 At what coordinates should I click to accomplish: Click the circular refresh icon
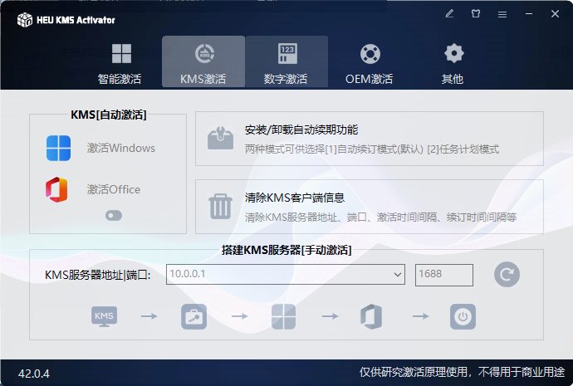tap(507, 275)
